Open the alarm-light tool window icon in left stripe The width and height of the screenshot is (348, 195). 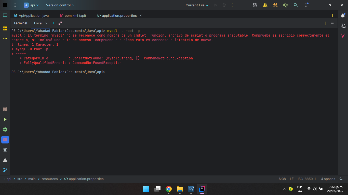(5, 150)
